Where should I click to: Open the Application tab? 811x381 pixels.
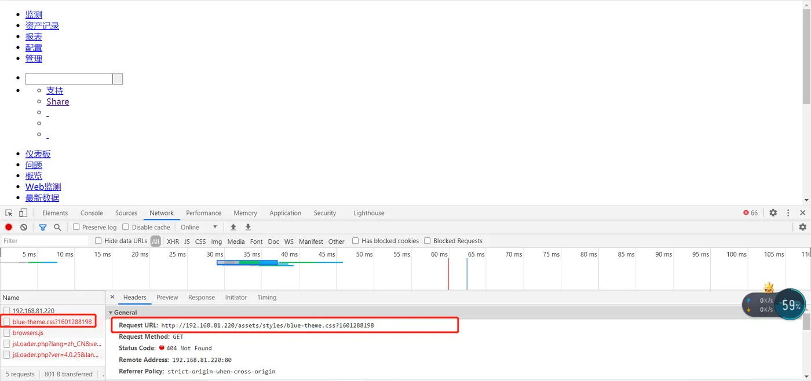pos(286,213)
